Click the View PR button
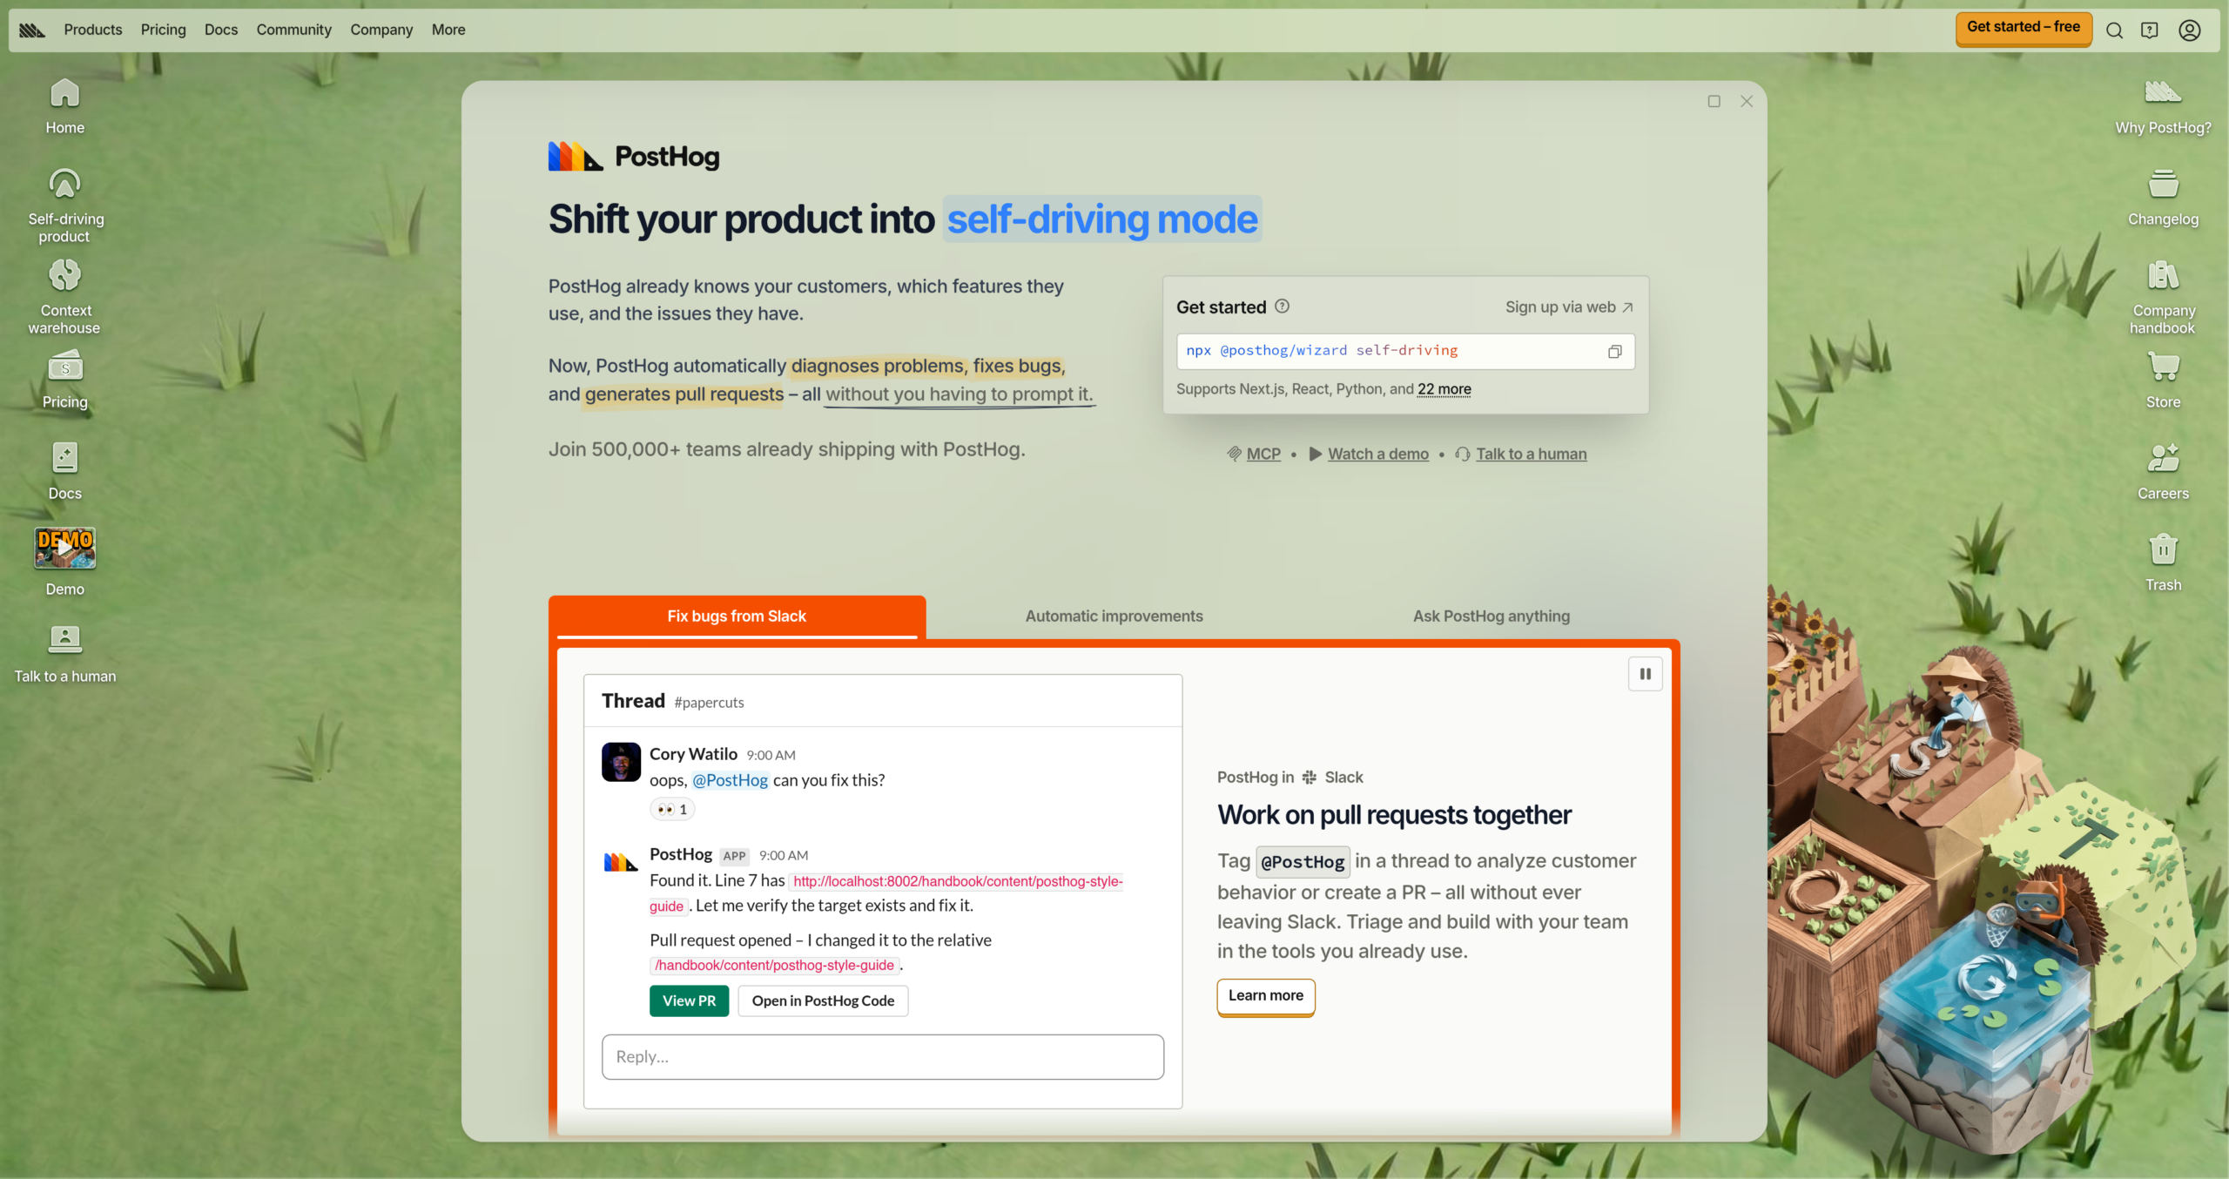 pyautogui.click(x=689, y=1001)
